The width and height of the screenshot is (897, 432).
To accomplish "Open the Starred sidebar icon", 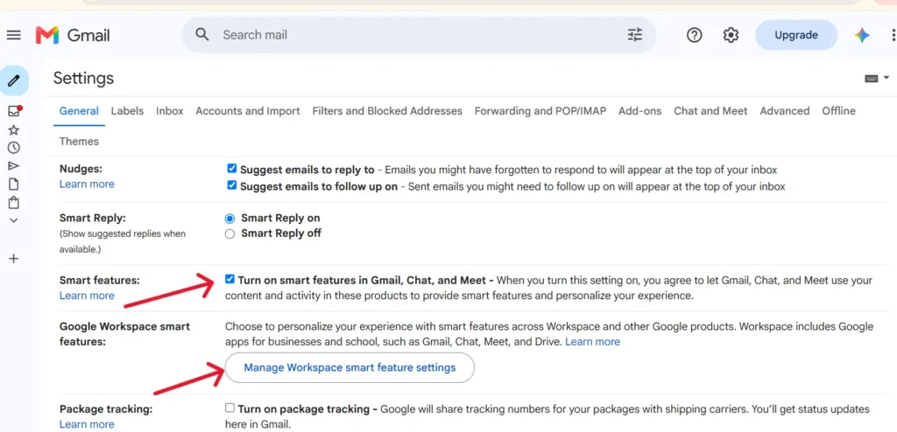I will point(14,129).
